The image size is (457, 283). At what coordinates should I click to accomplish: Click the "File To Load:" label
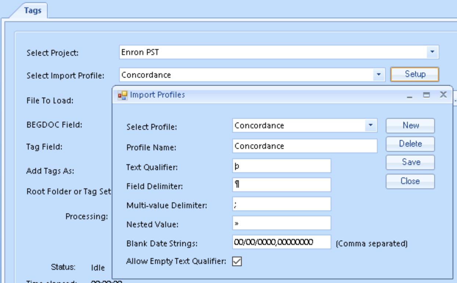(50, 100)
